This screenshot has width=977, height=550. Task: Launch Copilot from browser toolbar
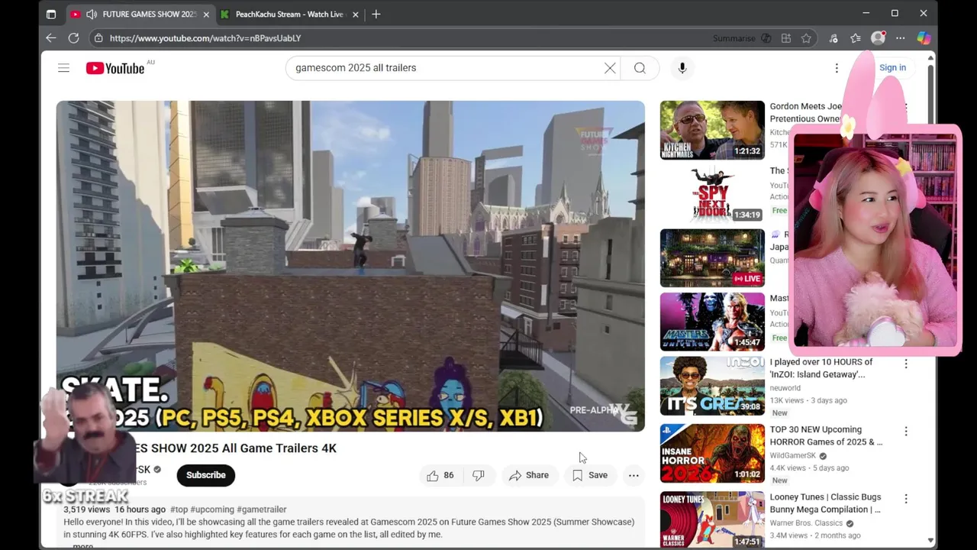click(924, 38)
